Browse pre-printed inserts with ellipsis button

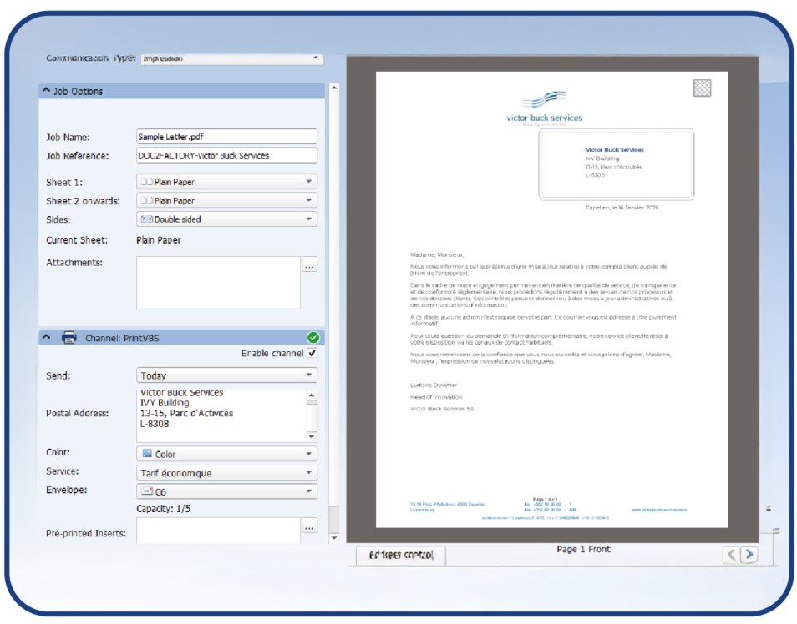click(x=309, y=527)
